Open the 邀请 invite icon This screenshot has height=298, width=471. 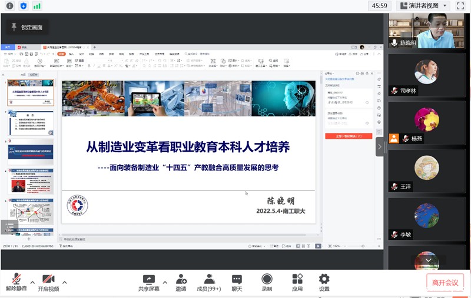pos(181,279)
